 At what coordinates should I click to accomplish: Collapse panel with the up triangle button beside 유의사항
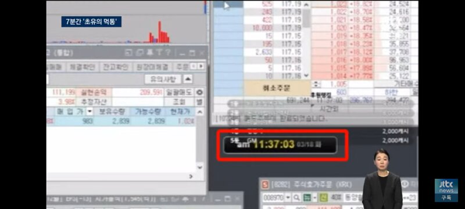187,79
